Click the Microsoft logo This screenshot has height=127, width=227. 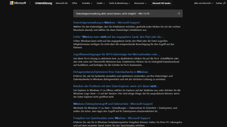(x=18, y=3)
